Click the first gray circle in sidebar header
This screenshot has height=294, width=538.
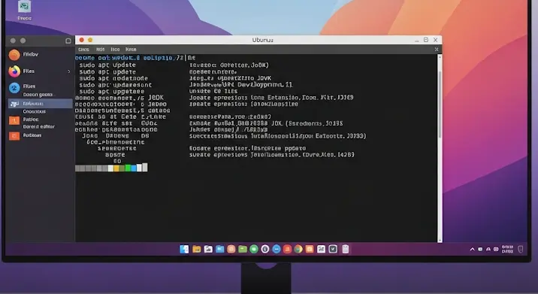coord(13,41)
